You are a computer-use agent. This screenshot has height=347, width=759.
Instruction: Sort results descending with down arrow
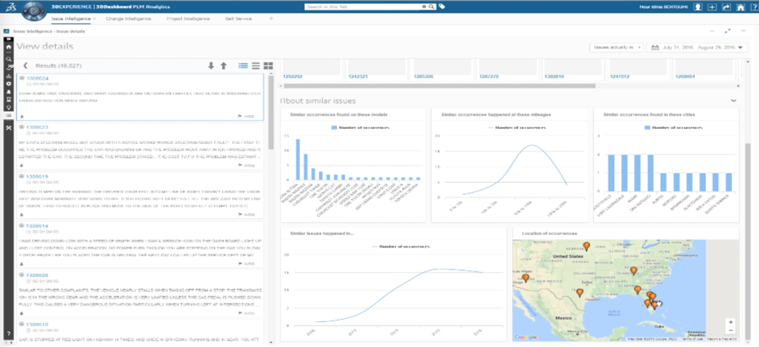point(211,66)
